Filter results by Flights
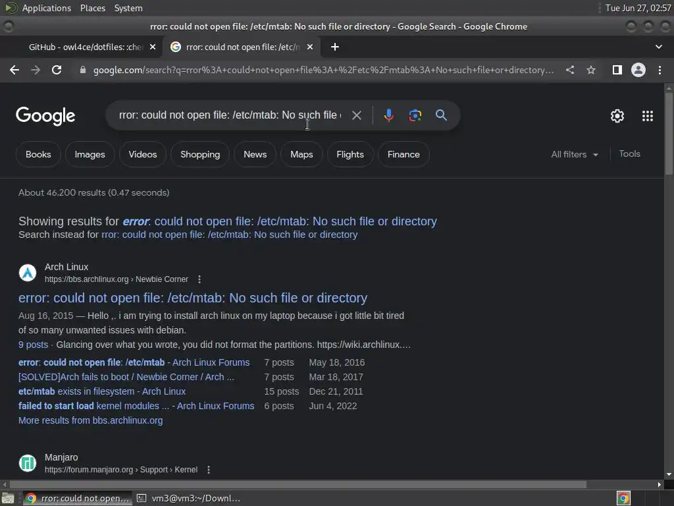The width and height of the screenshot is (674, 506). (x=350, y=154)
